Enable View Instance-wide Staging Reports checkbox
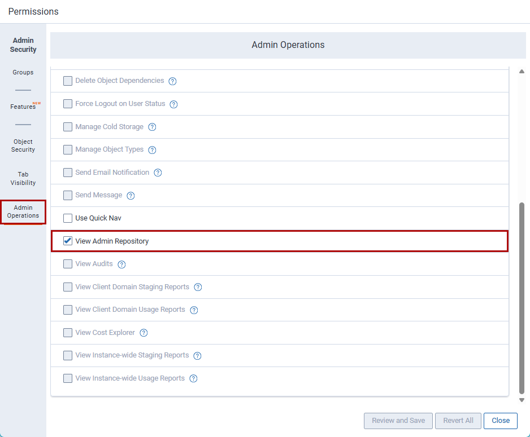This screenshot has width=530, height=437. (68, 355)
